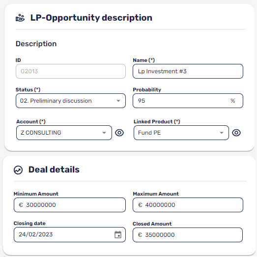The width and height of the screenshot is (257, 257).
Task: View the Fund PE linked product via eye icon
Action: [x=236, y=133]
